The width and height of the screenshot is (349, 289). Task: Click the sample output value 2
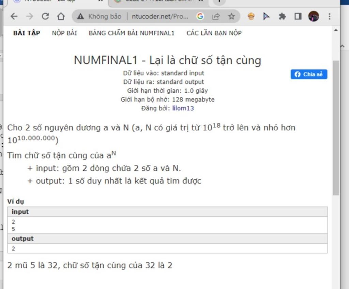[x=13, y=248]
